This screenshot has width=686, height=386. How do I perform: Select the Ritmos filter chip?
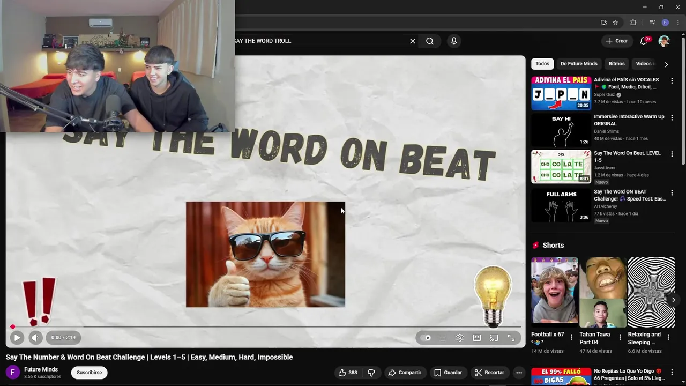pos(616,64)
